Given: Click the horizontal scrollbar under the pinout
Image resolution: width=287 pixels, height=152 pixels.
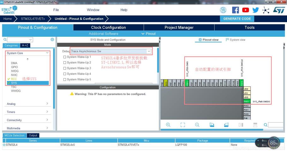Looking at the screenshot, I should point(212,130).
